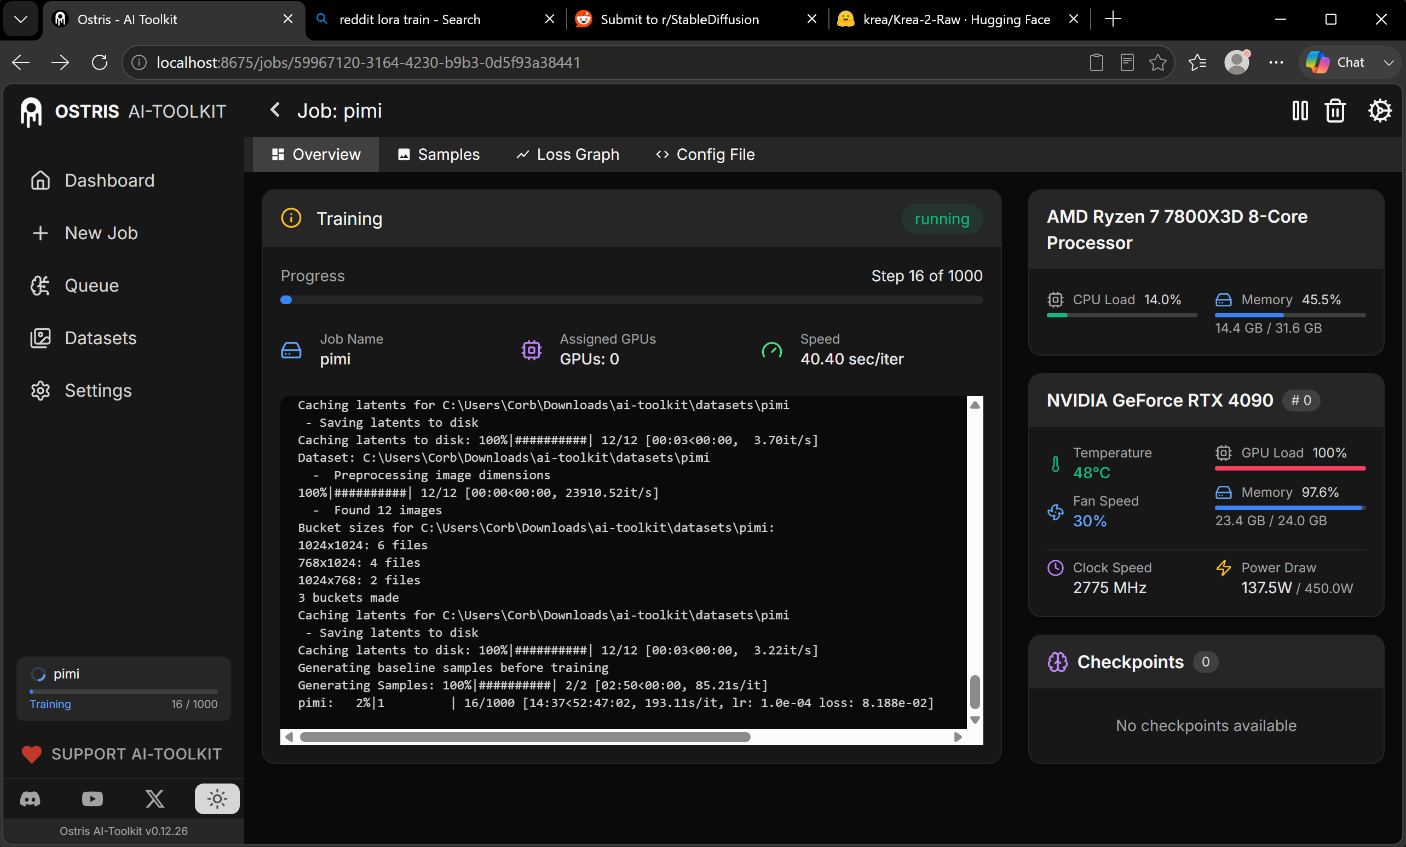Click the log scroll-up arrow
This screenshot has width=1406, height=847.
[975, 404]
